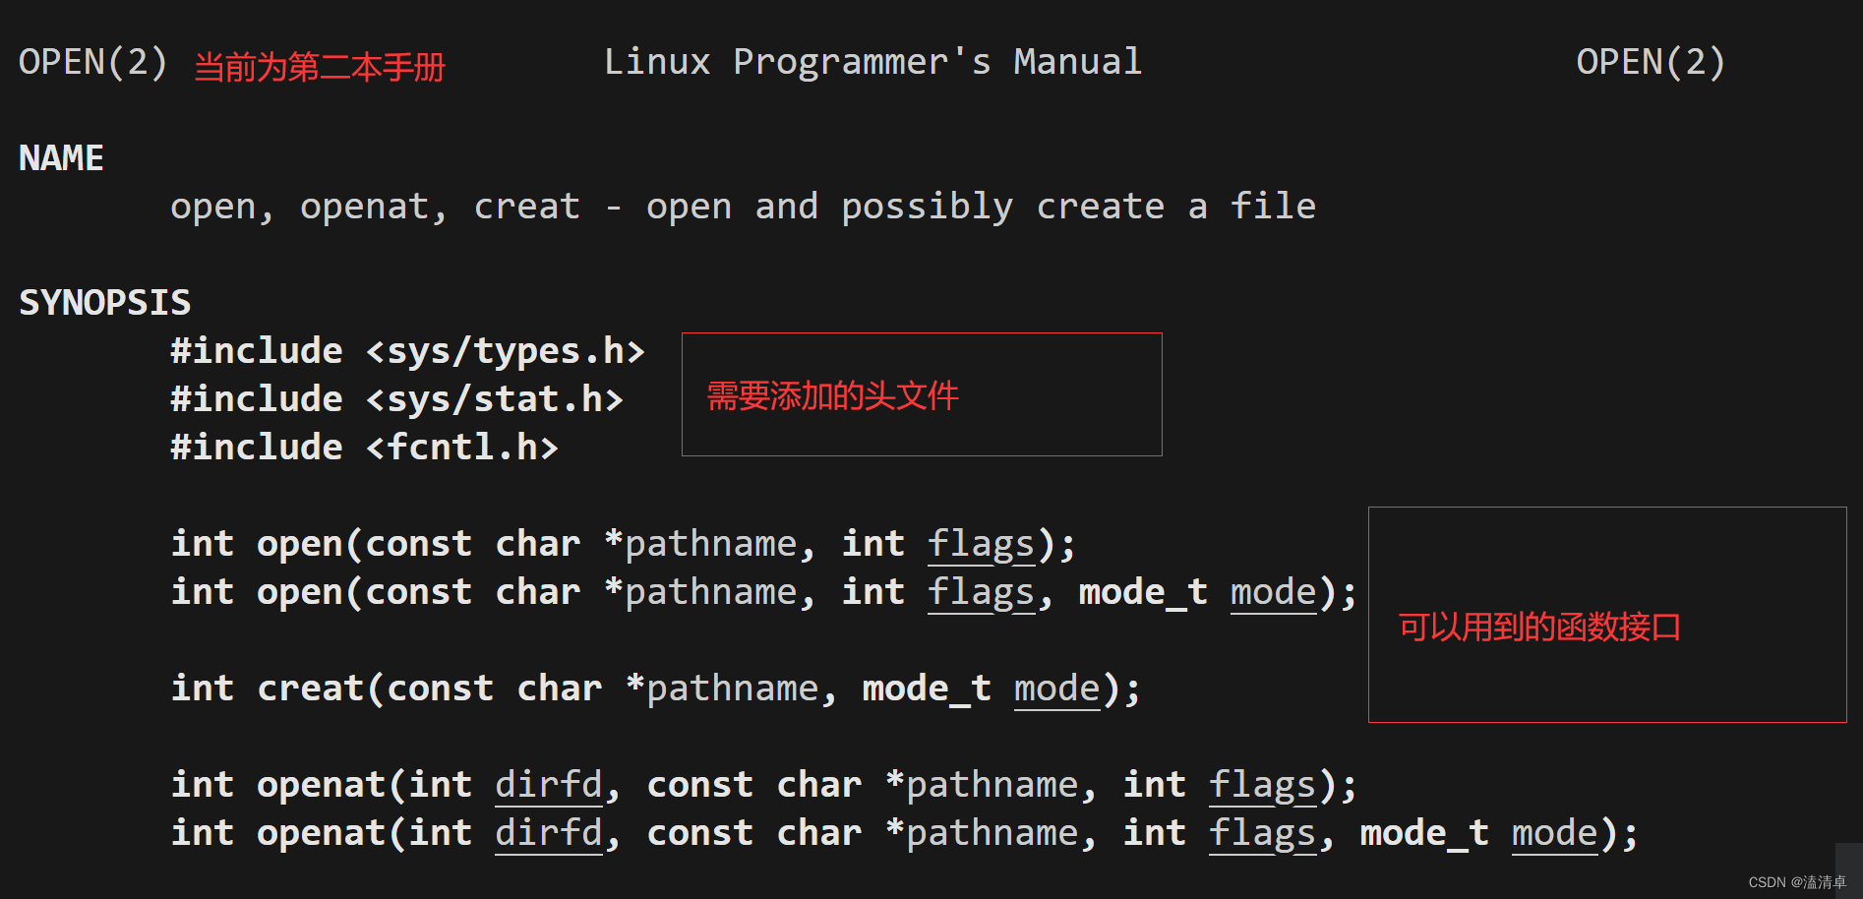Click the creat() function prototype

(656, 689)
